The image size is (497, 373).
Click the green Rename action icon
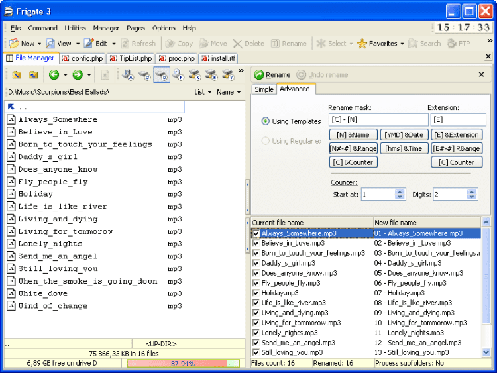[259, 75]
